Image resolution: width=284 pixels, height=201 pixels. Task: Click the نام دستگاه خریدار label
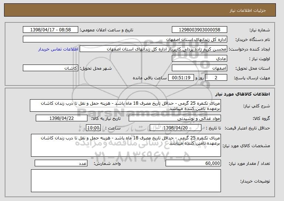[253, 39]
